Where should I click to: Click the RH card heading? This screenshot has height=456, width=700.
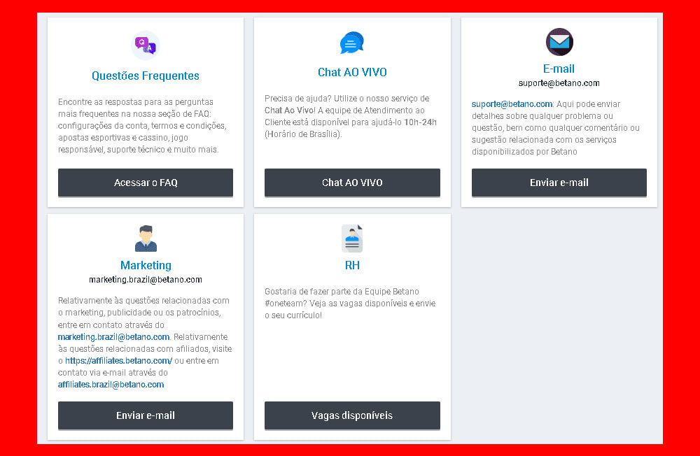(352, 266)
